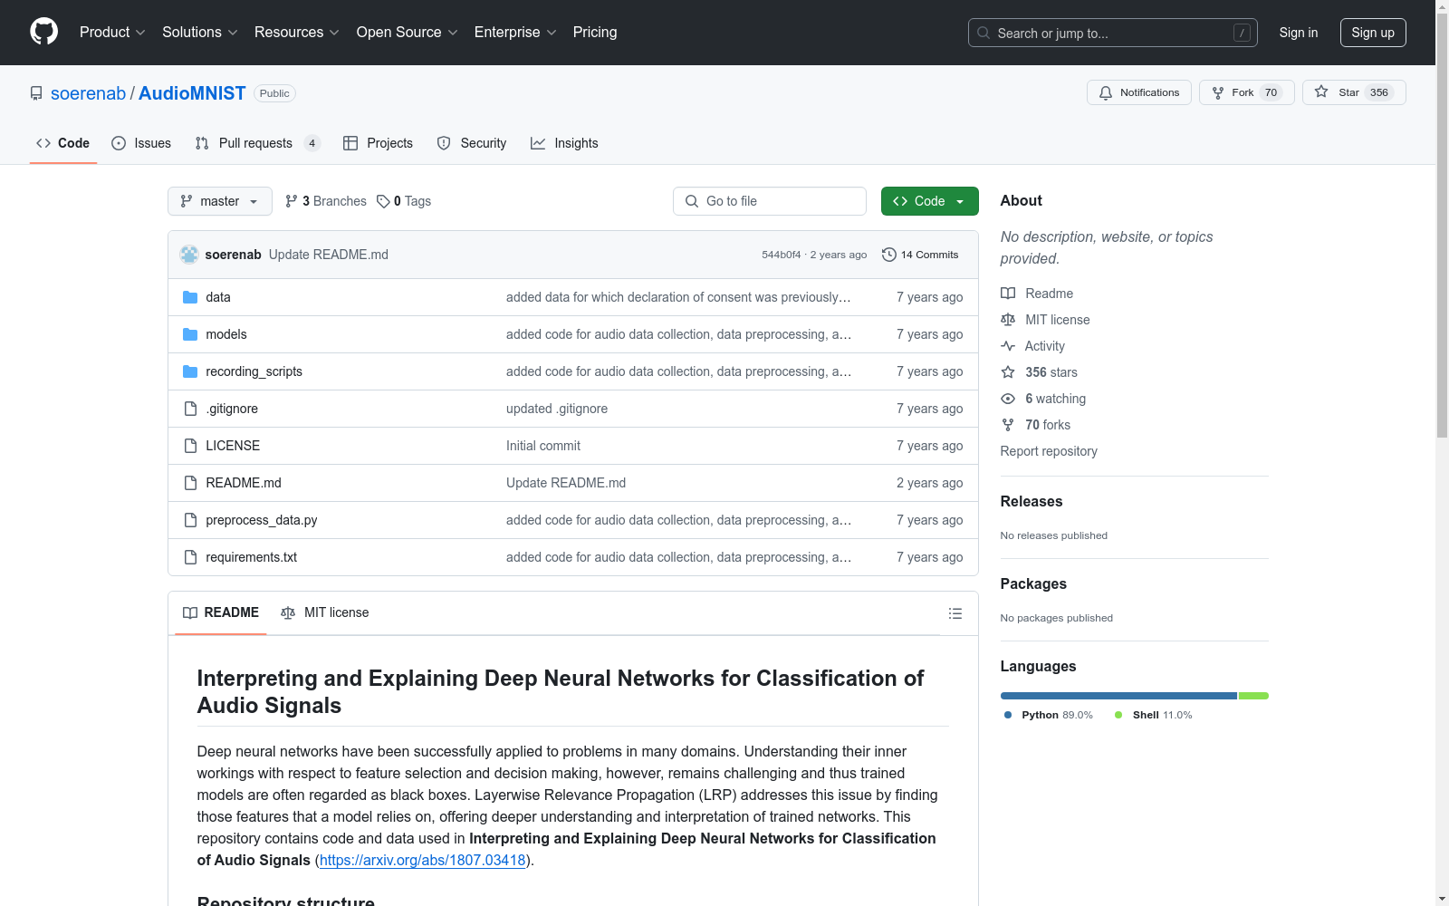Click the .gitignore file icon
This screenshot has height=906, width=1449.
[x=190, y=409]
